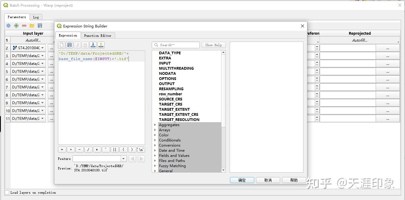Insert the '\n' newline operator
The height and width of the screenshot is (200, 405).
(141, 150)
